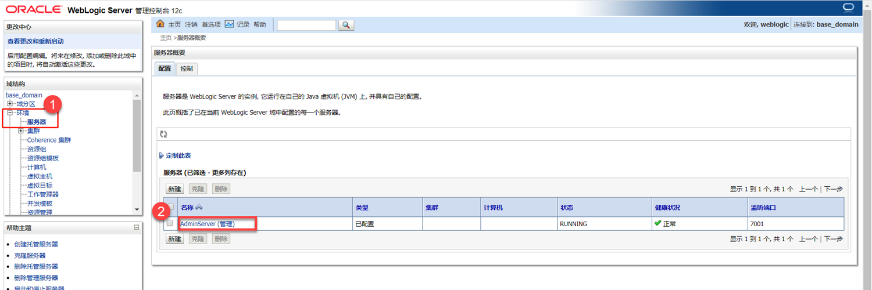Click the home house icon in the toolbar

tap(161, 24)
